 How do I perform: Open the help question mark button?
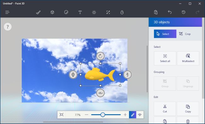click(8, 27)
